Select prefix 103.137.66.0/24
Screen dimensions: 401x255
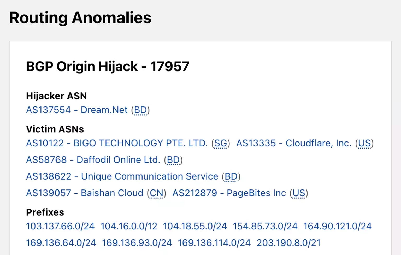(x=60, y=226)
